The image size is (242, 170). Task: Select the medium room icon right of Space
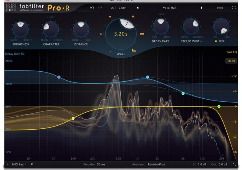(x=142, y=34)
